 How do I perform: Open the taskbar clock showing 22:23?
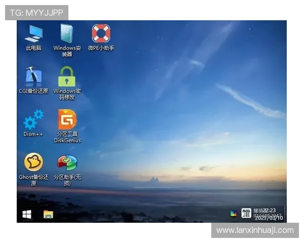pyautogui.click(x=269, y=210)
